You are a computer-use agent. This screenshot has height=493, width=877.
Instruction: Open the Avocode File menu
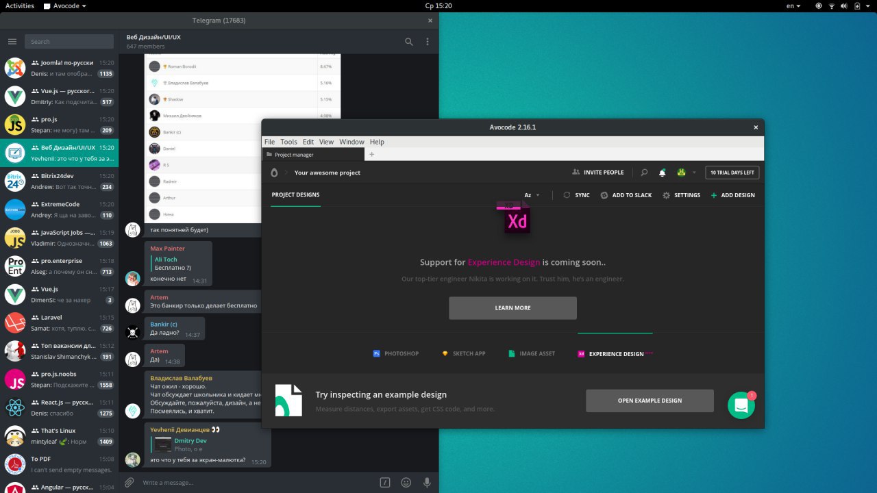click(x=269, y=142)
